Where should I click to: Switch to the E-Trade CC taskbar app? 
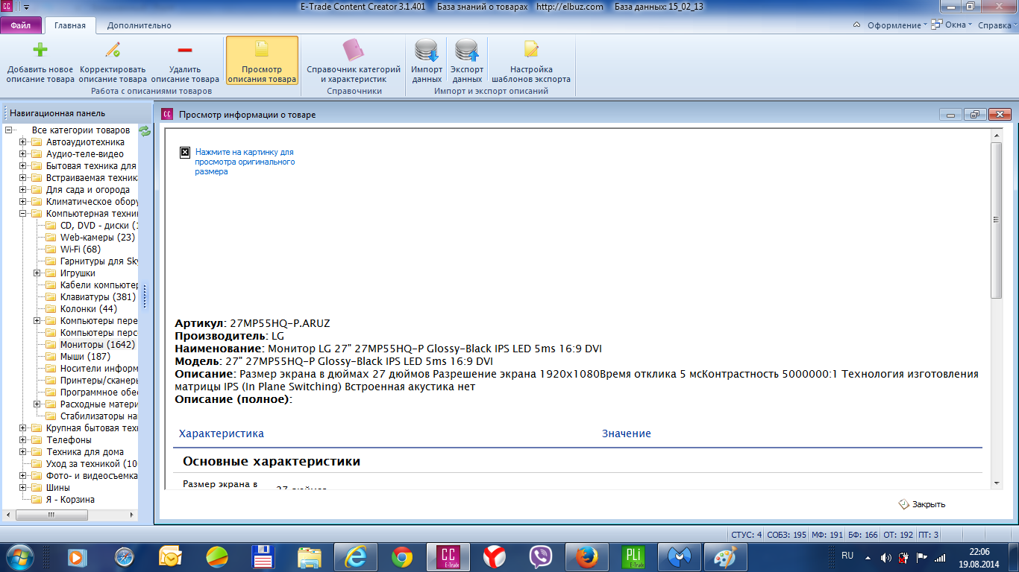[448, 557]
